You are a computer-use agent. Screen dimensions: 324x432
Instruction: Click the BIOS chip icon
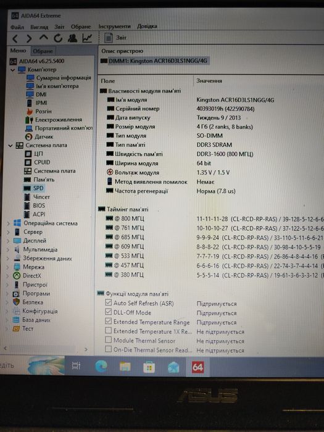(x=27, y=206)
